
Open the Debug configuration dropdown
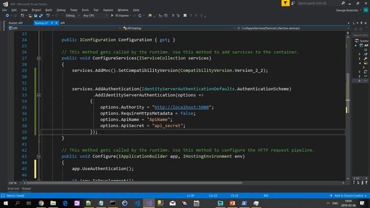click(x=73, y=16)
